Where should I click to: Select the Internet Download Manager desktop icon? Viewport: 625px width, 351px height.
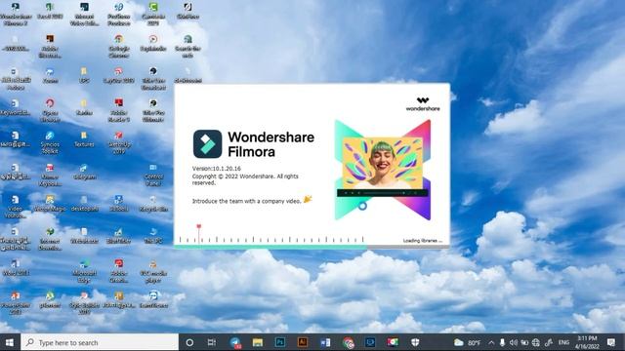[x=50, y=239]
